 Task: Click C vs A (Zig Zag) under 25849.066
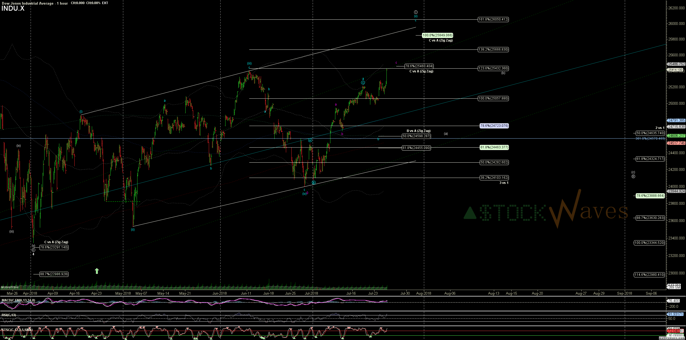click(x=441, y=40)
